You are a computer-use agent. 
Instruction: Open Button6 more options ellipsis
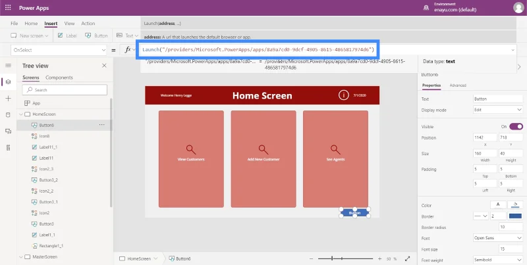(x=101, y=125)
